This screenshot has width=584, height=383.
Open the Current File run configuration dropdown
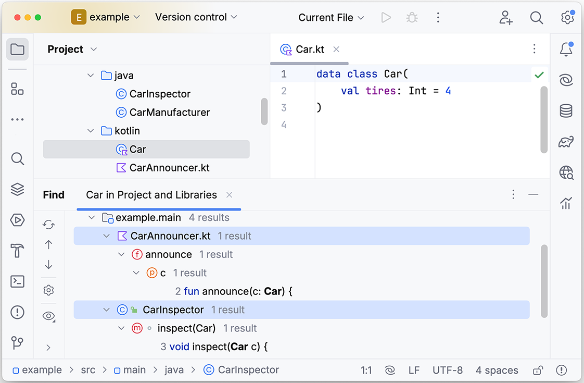click(331, 18)
